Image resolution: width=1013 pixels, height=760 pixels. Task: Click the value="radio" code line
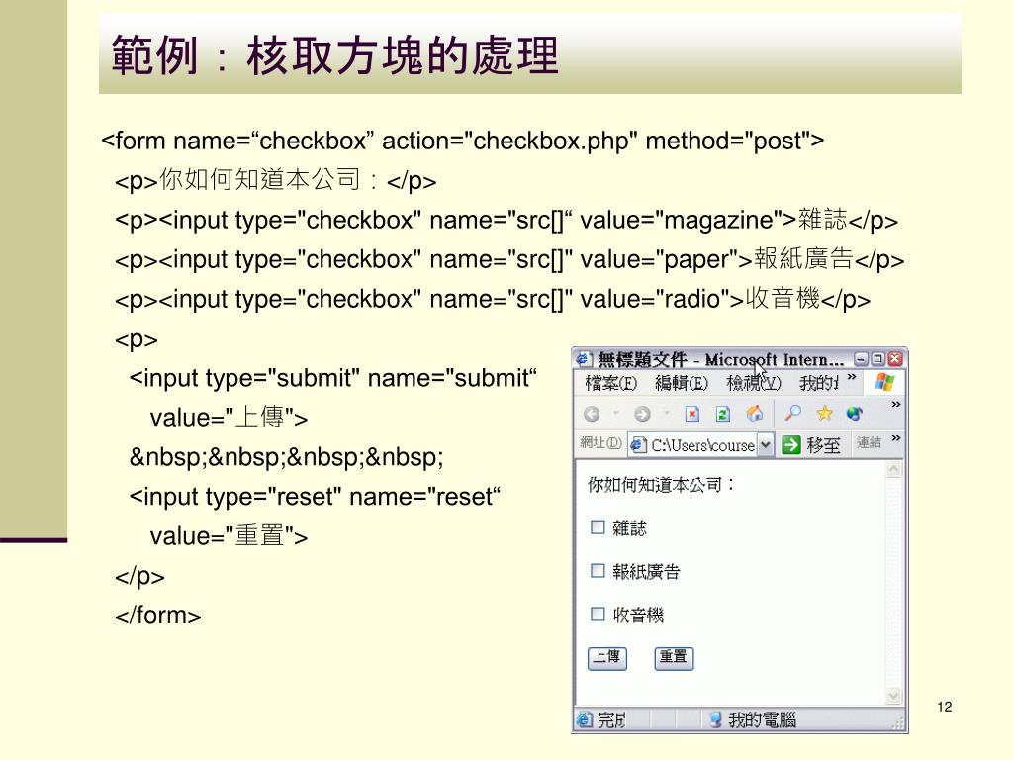pos(493,299)
